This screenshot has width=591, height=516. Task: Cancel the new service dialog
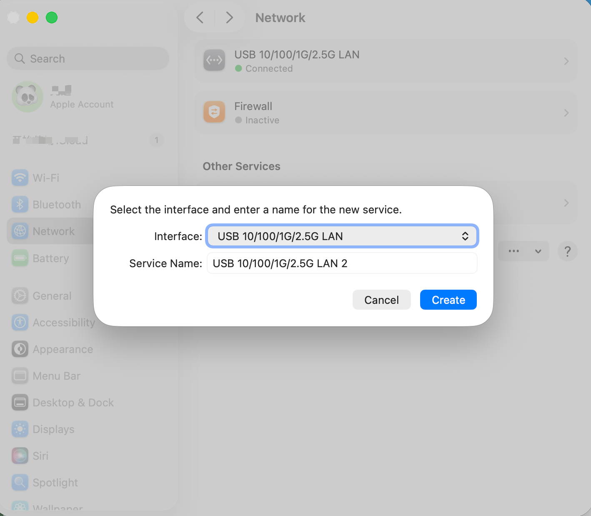(381, 300)
